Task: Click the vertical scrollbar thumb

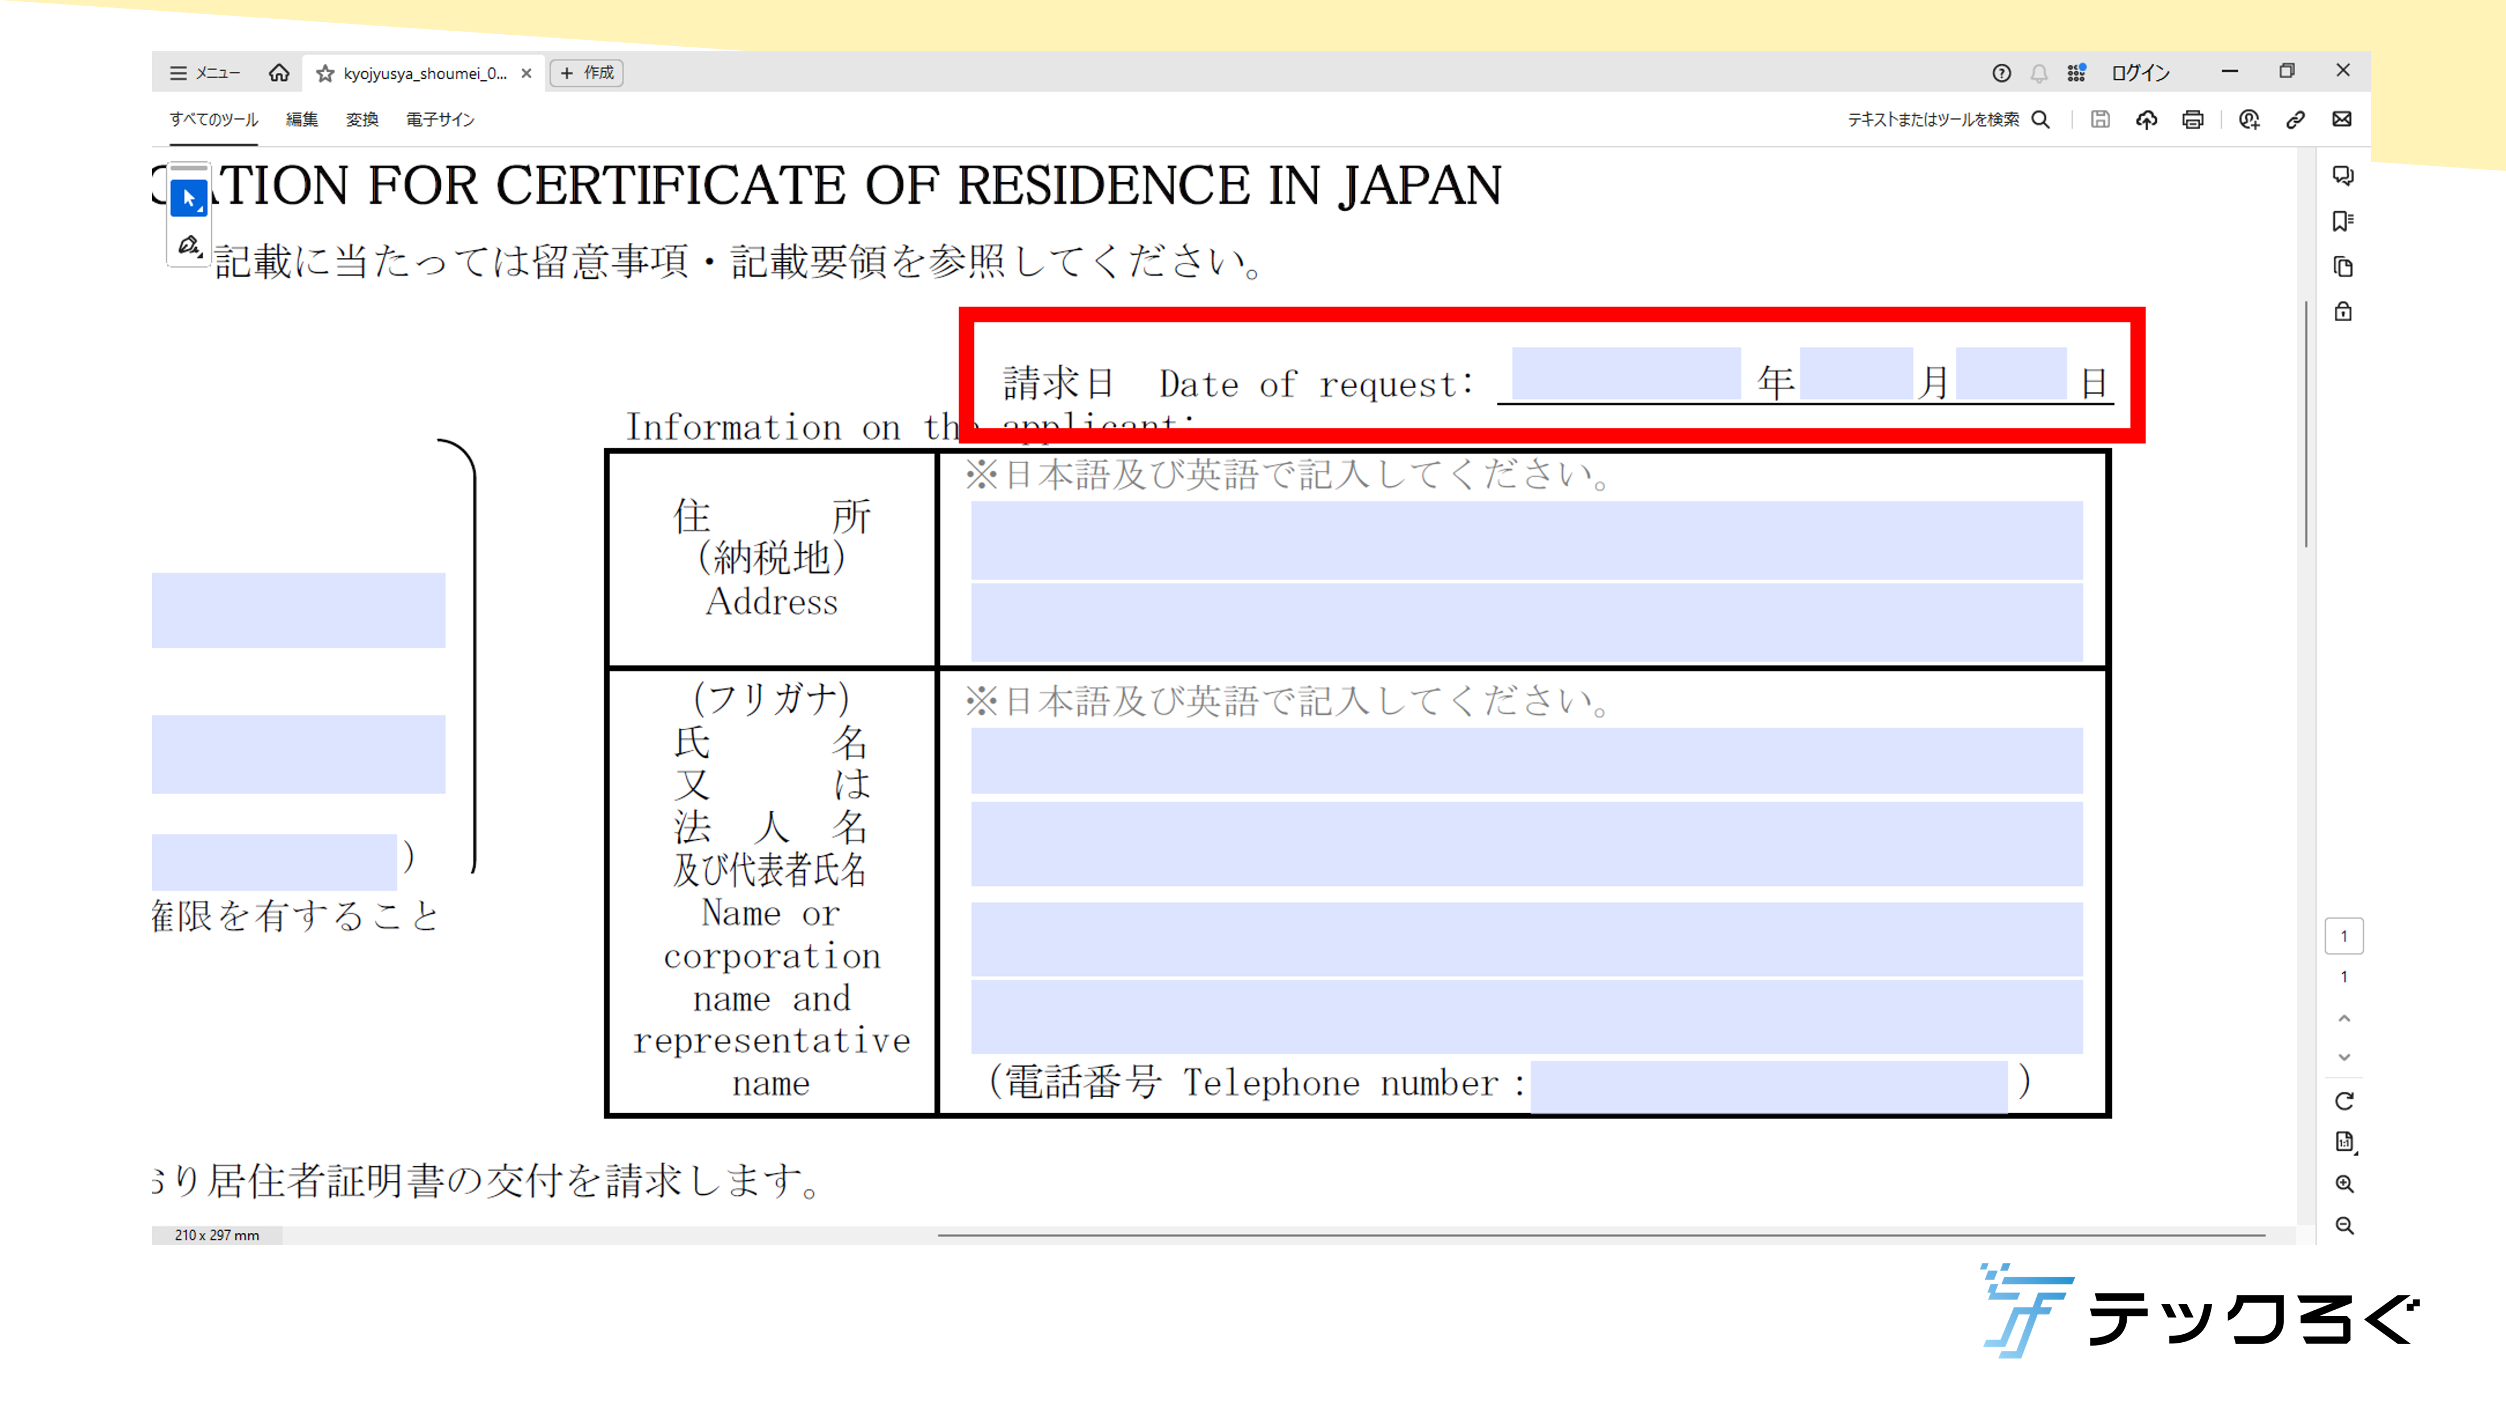Action: click(x=2306, y=423)
